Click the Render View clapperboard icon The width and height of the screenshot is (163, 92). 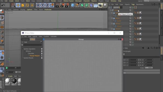(x=57, y=5)
